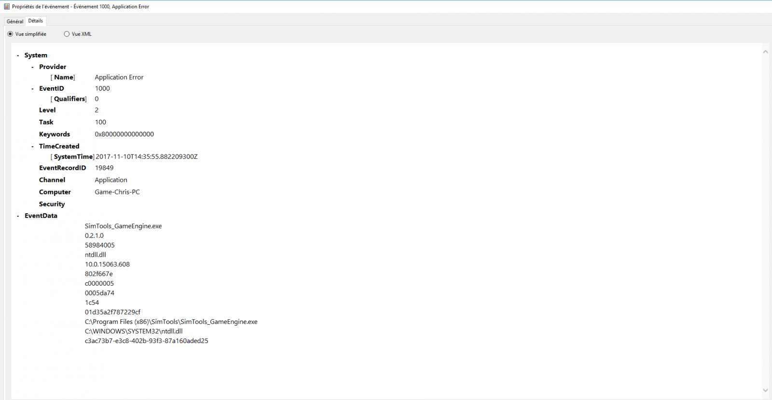The width and height of the screenshot is (772, 400).
Task: Click the event properties window title icon
Action: [x=7, y=7]
